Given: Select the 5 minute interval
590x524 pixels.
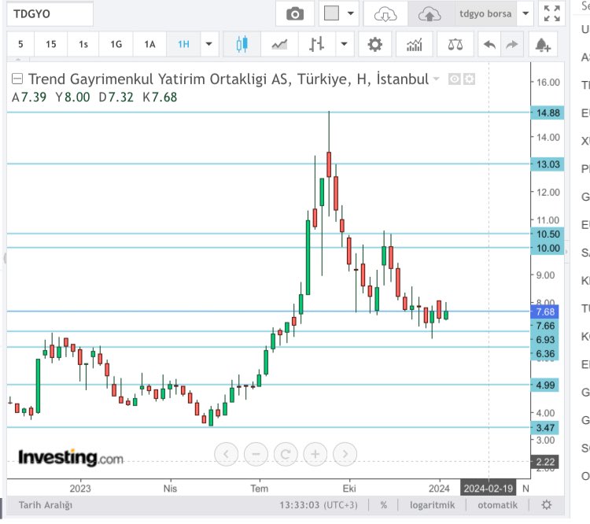Looking at the screenshot, I should [x=20, y=44].
